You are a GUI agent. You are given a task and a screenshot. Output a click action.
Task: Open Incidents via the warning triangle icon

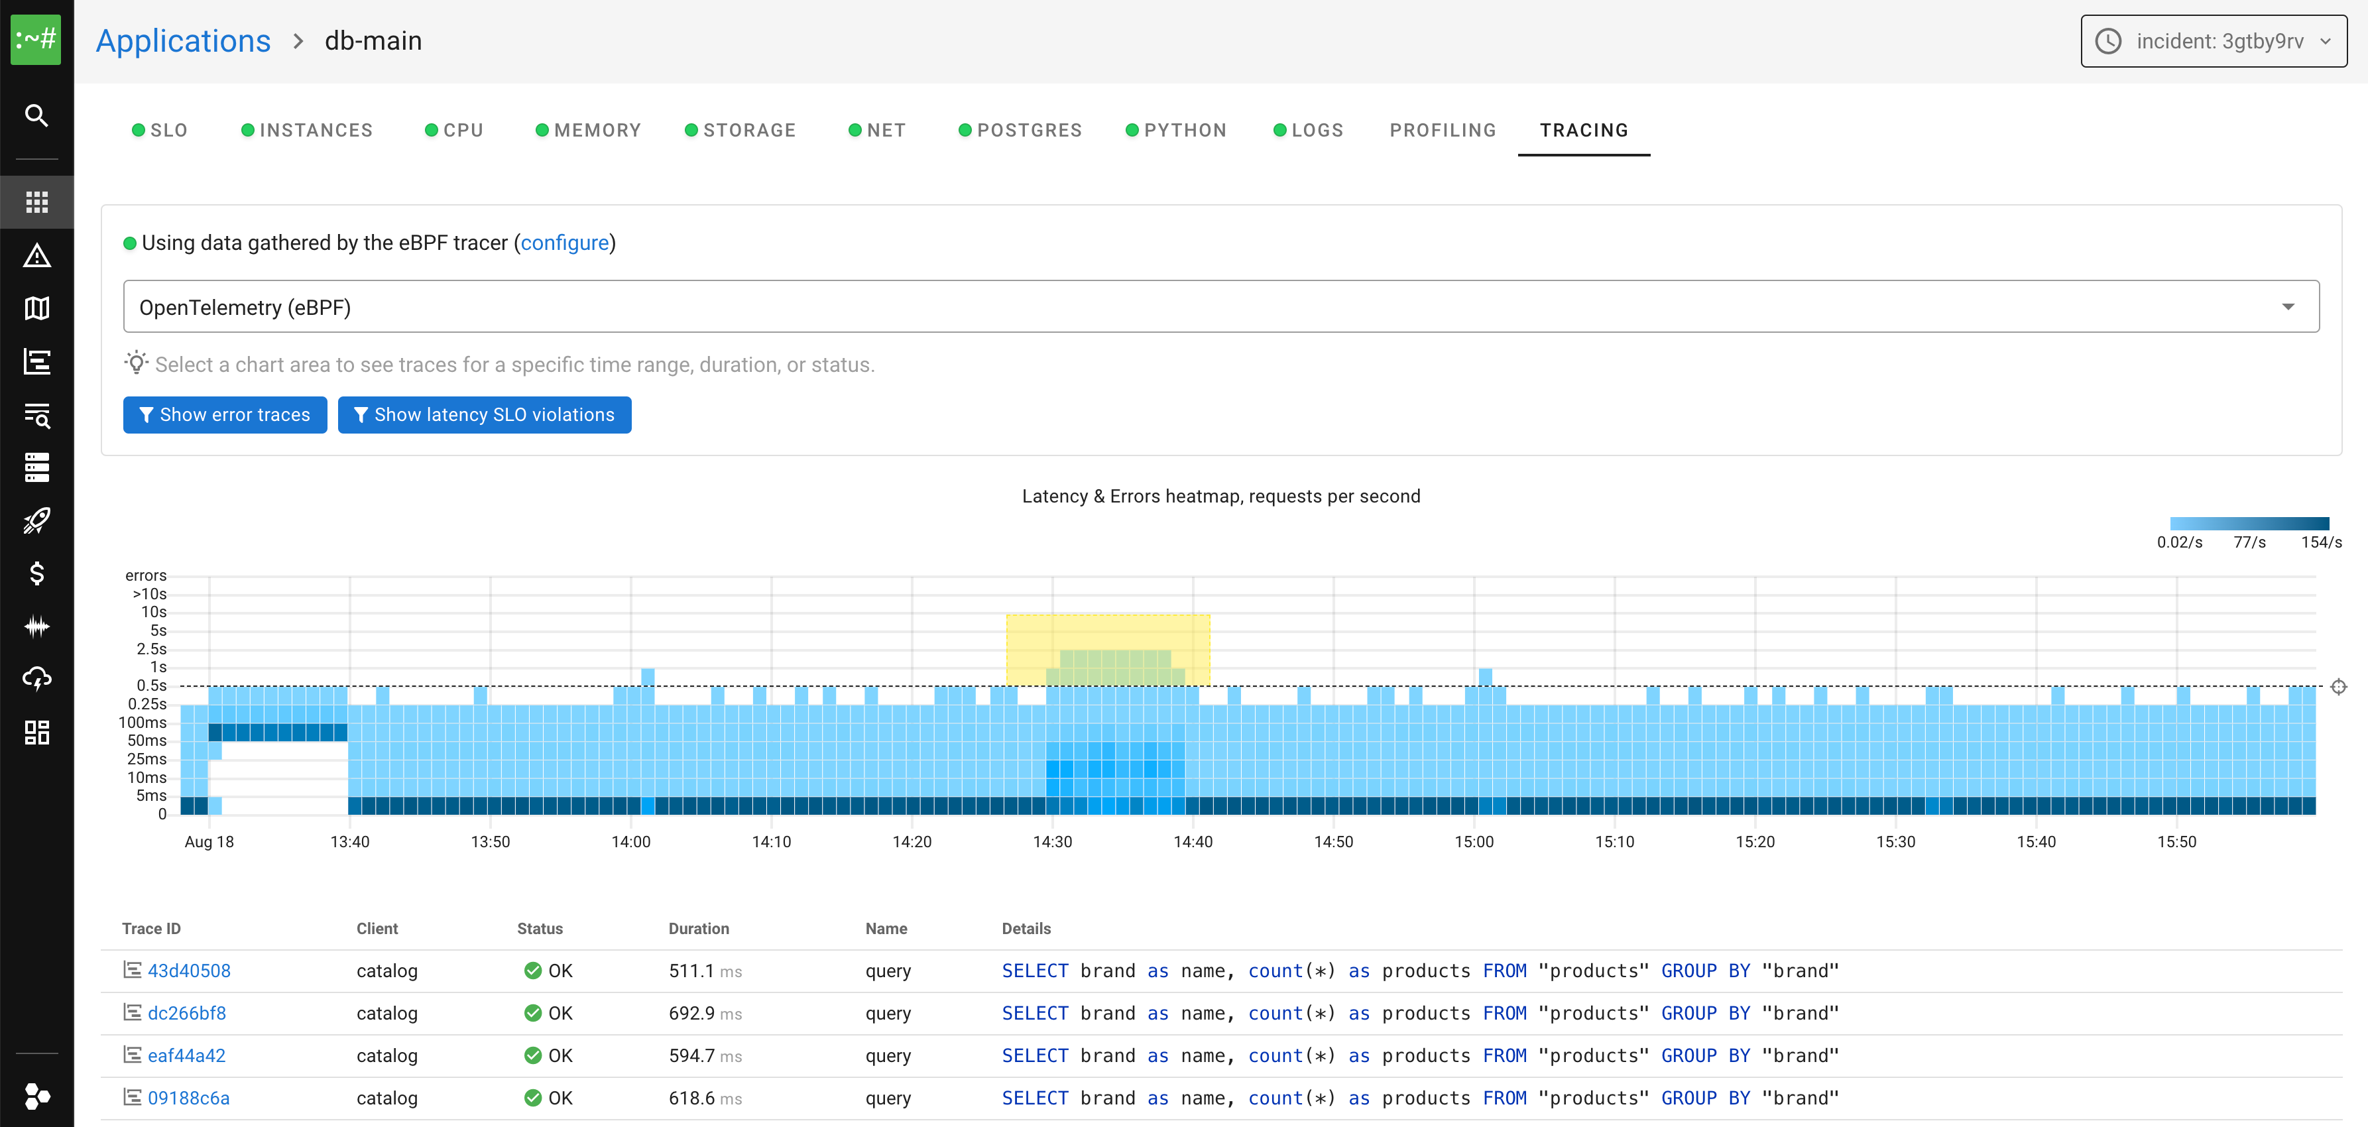36,255
